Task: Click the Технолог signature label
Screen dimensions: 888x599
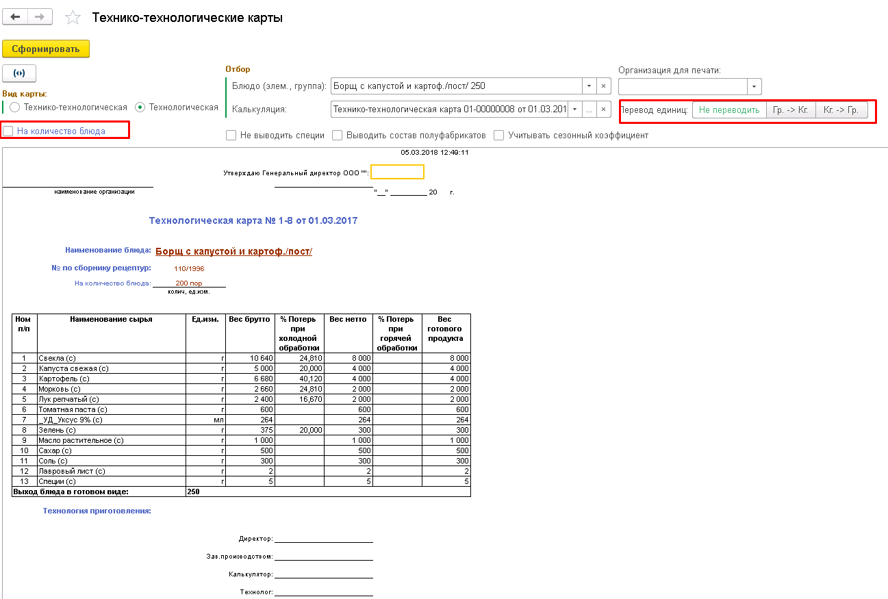Action: 257,592
